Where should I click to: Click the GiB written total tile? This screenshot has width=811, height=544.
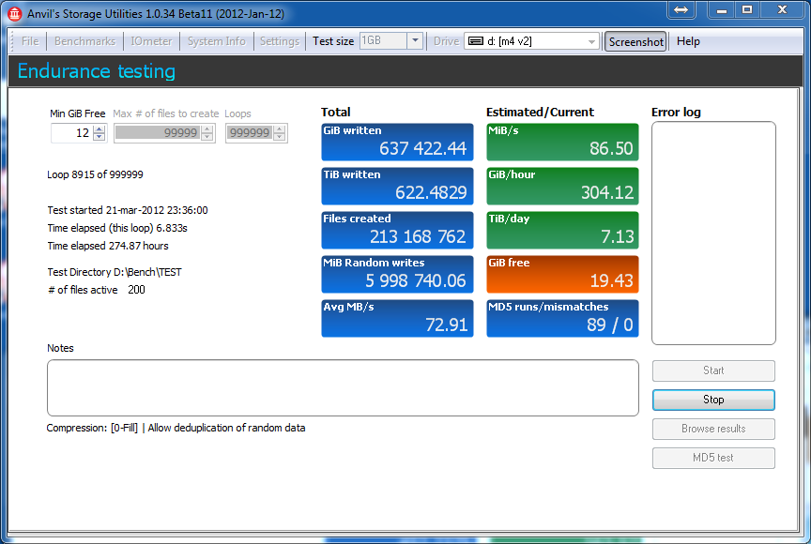[x=397, y=142]
